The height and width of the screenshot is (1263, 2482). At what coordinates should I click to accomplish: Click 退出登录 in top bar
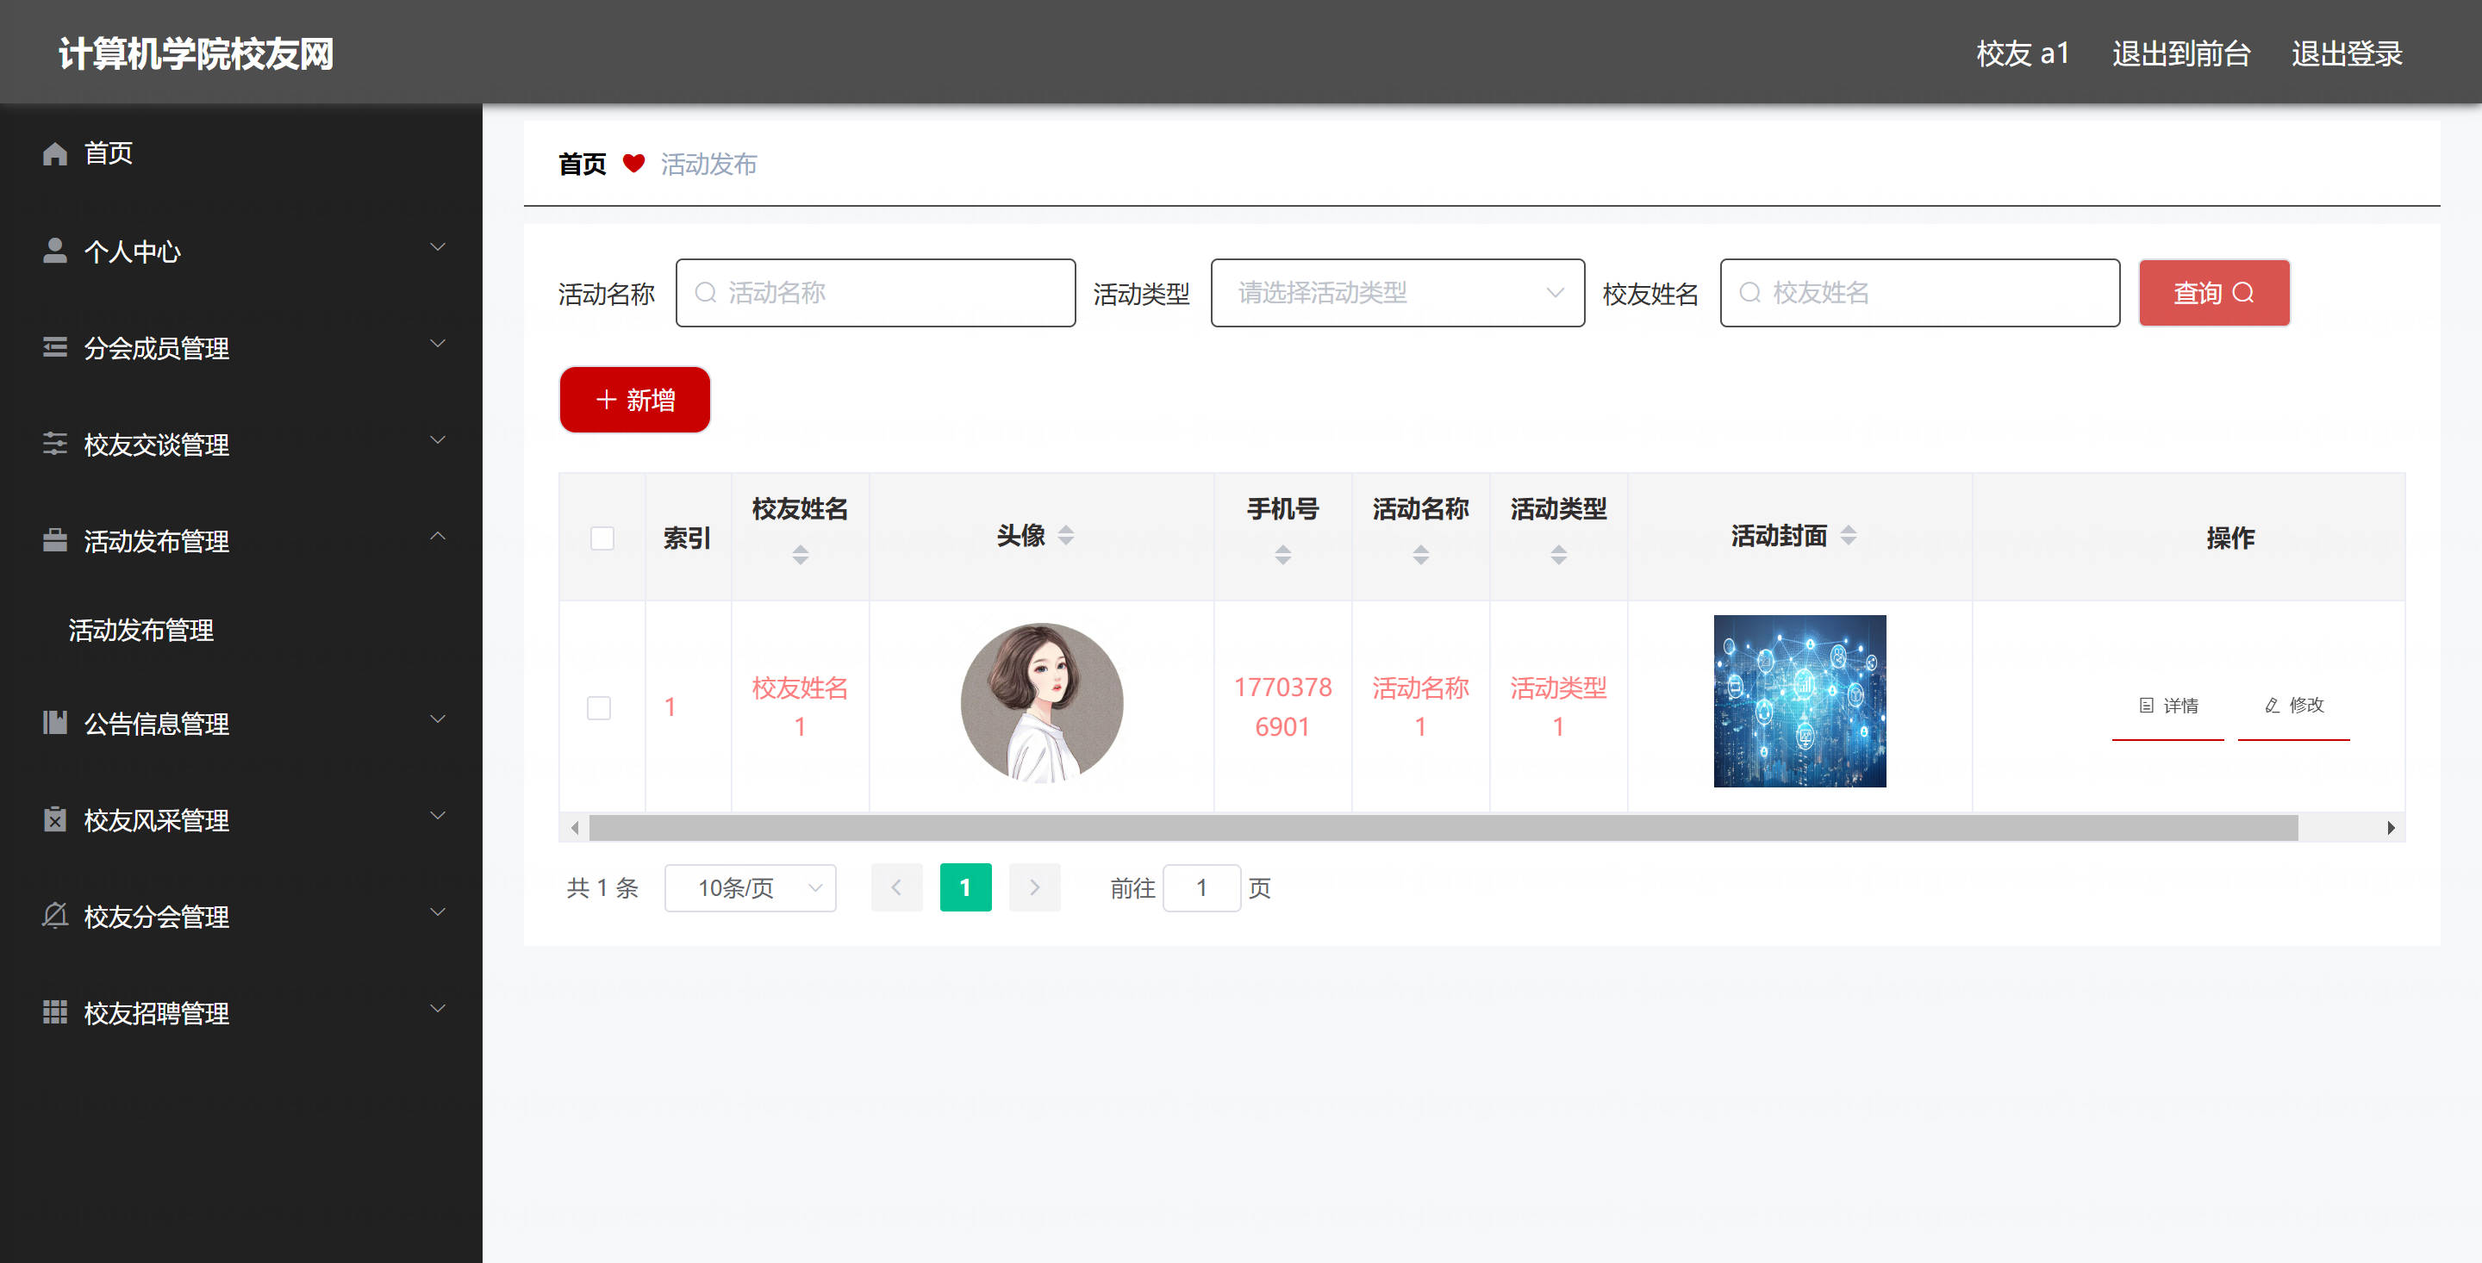click(x=2347, y=53)
